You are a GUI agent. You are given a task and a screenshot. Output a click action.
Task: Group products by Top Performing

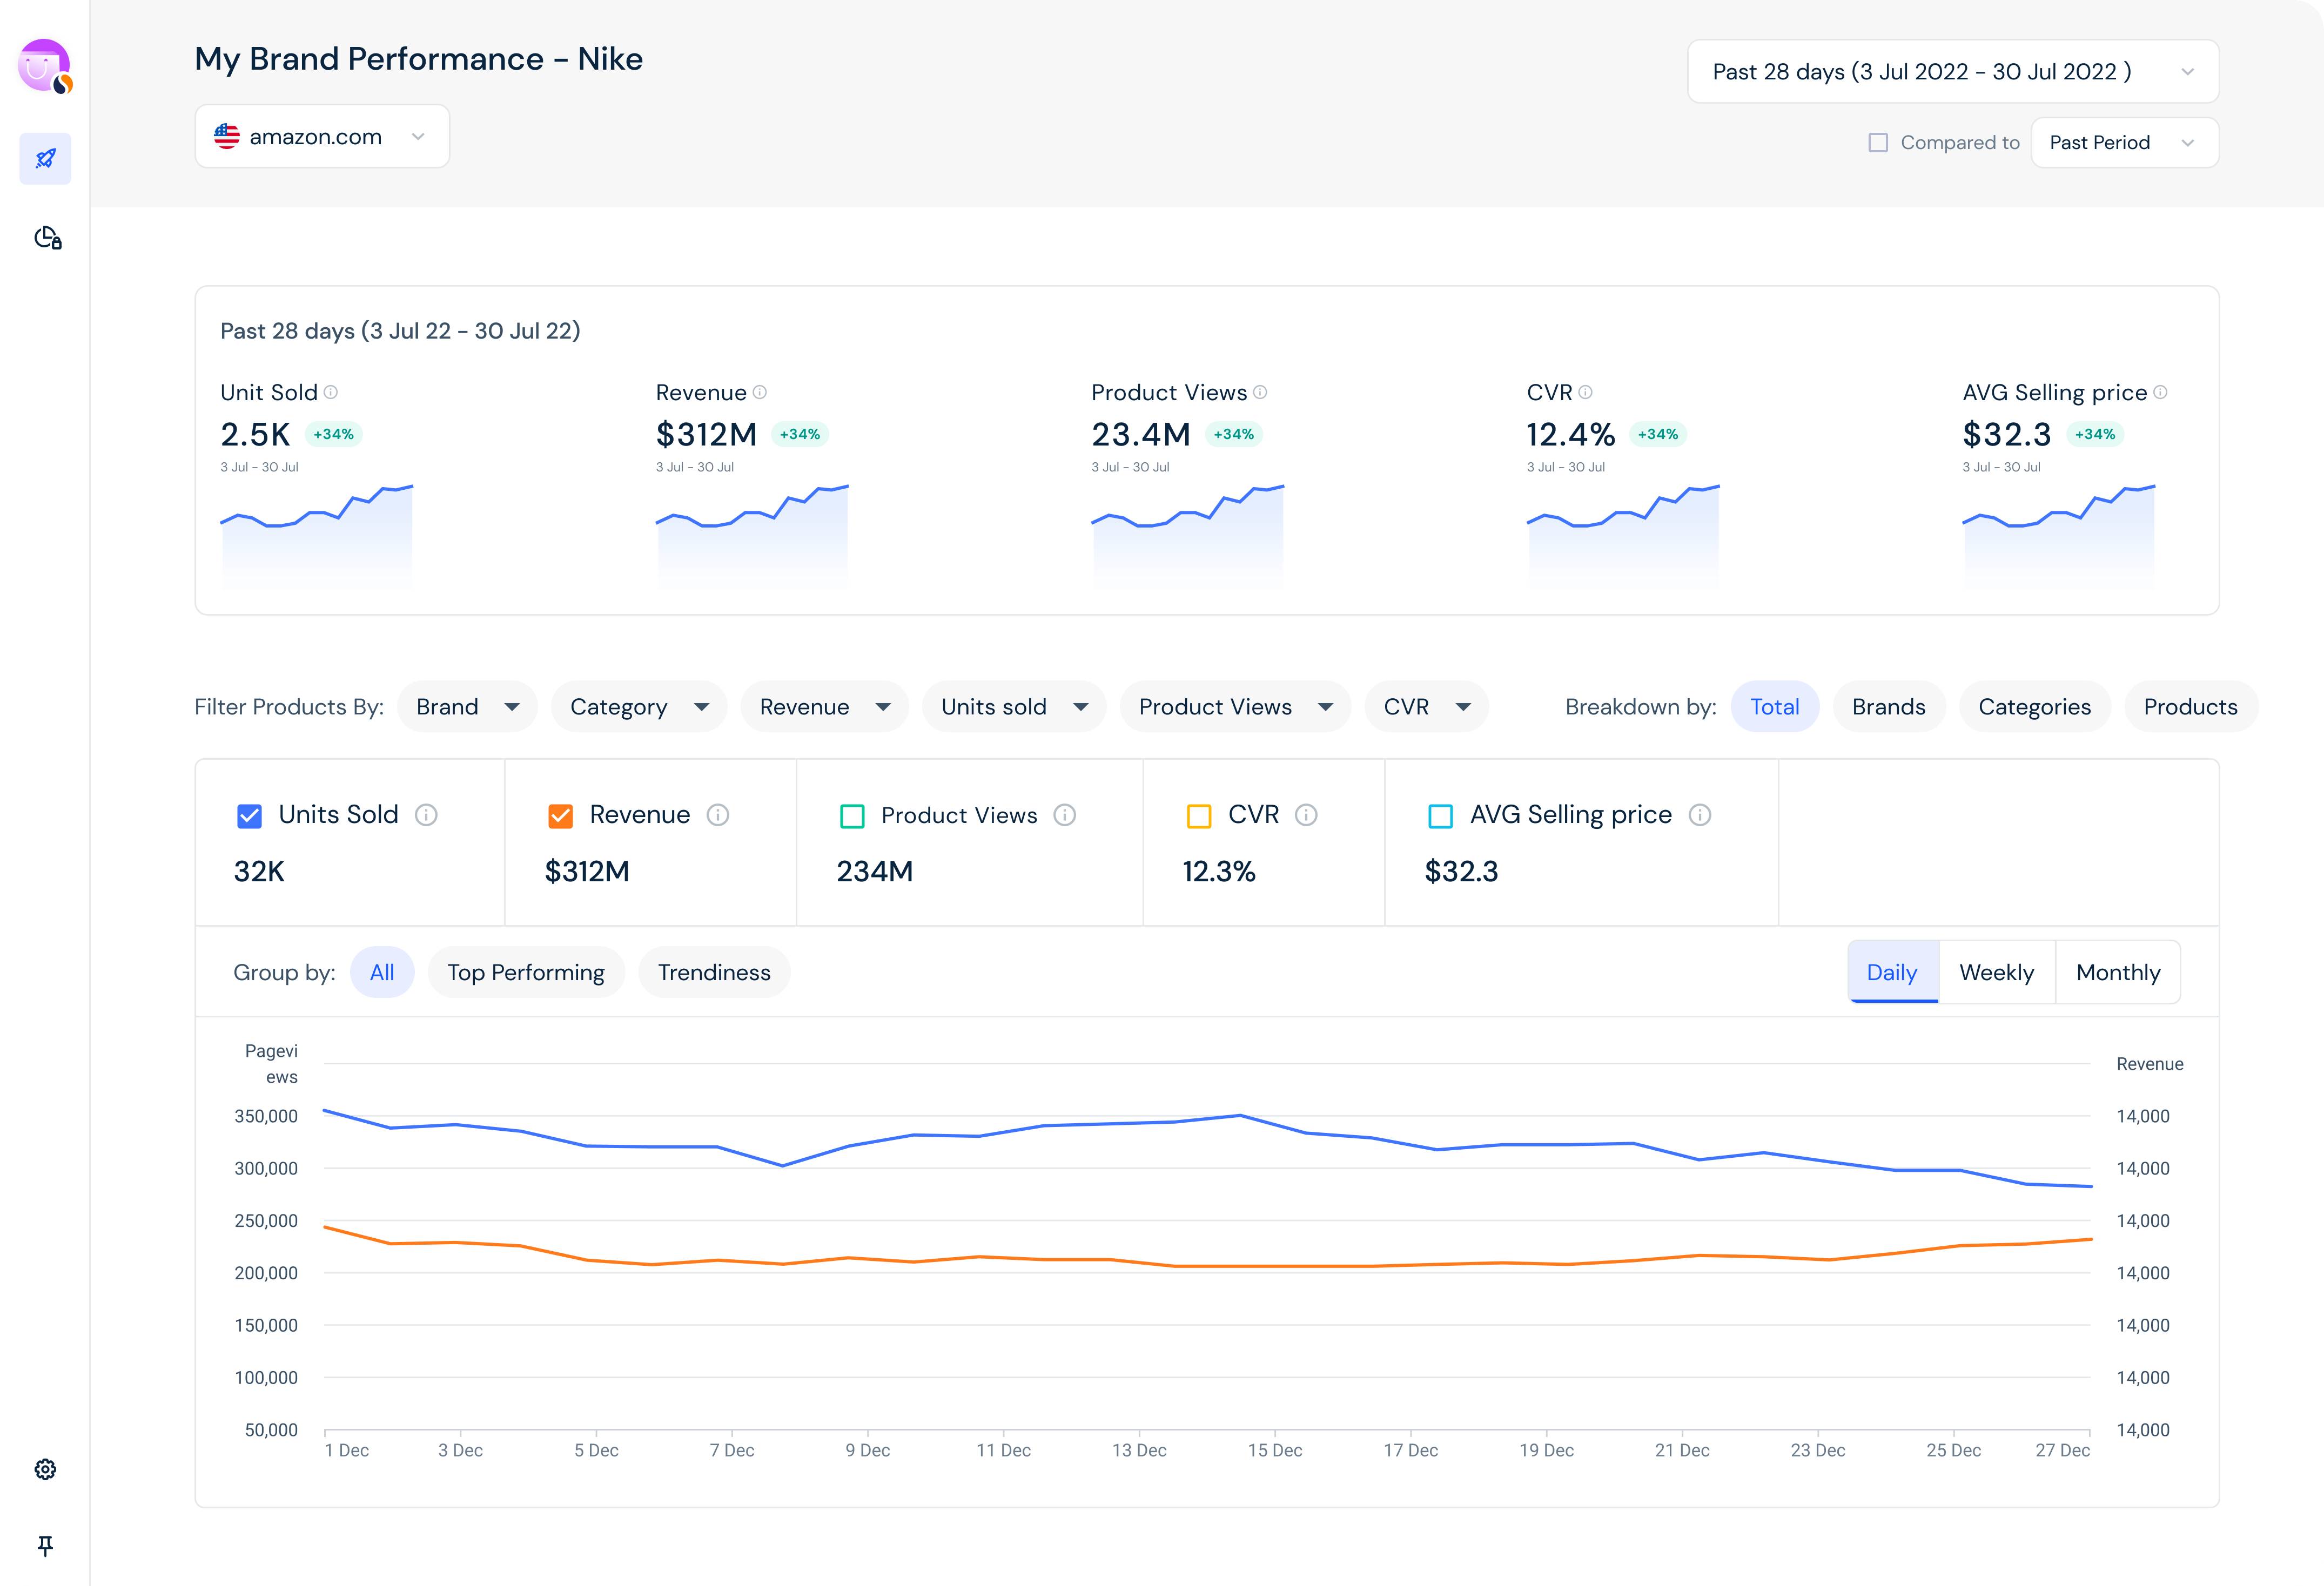(x=526, y=971)
